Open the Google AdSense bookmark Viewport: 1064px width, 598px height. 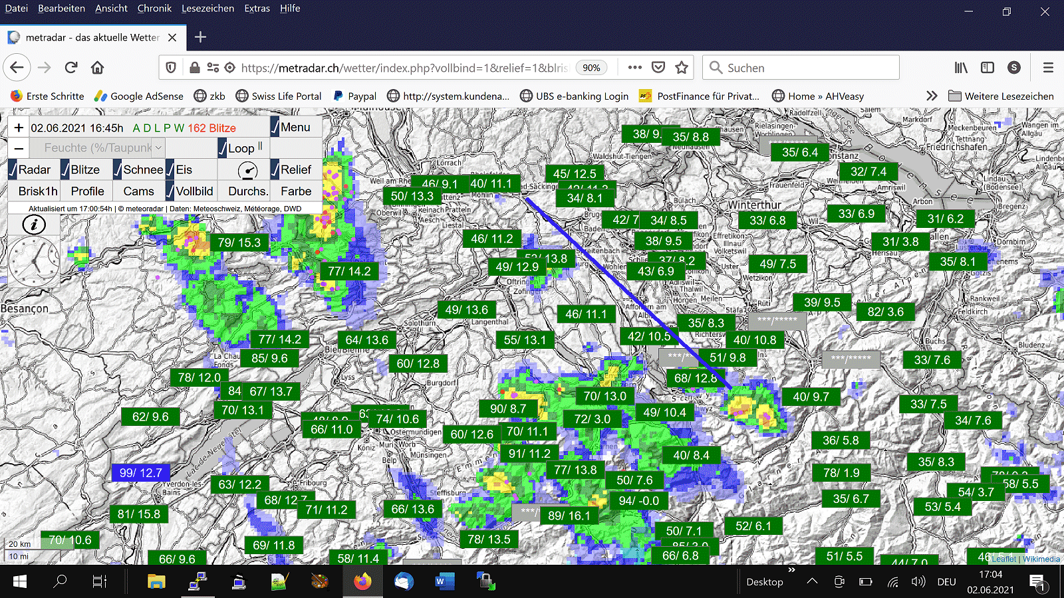pos(139,96)
